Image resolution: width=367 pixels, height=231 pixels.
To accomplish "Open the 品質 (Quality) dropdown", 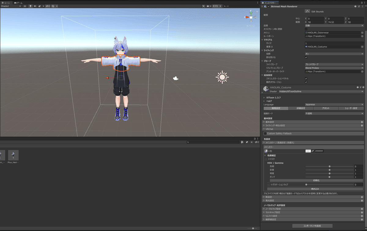I will coord(334,26).
